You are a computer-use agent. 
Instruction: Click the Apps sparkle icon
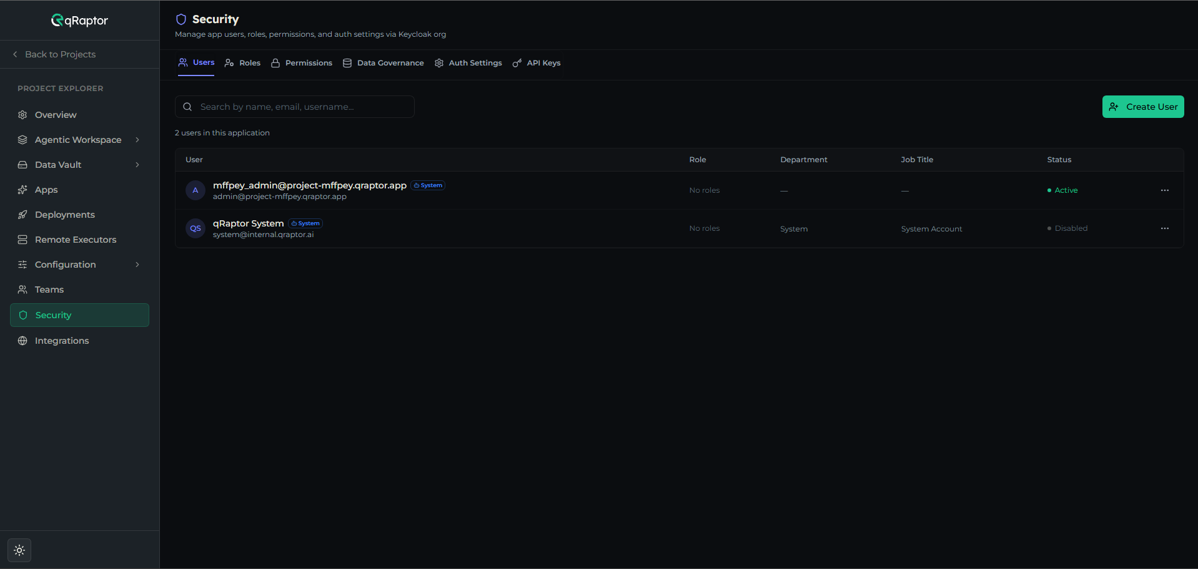(x=22, y=190)
